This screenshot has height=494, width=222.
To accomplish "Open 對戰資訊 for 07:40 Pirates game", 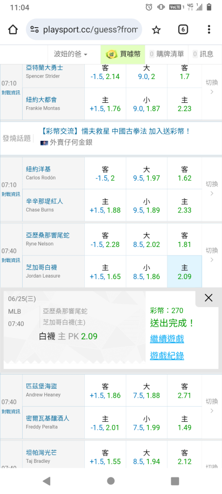I will pyautogui.click(x=11, y=412).
